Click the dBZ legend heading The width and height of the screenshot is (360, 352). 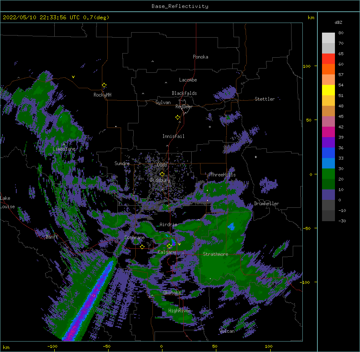click(338, 22)
